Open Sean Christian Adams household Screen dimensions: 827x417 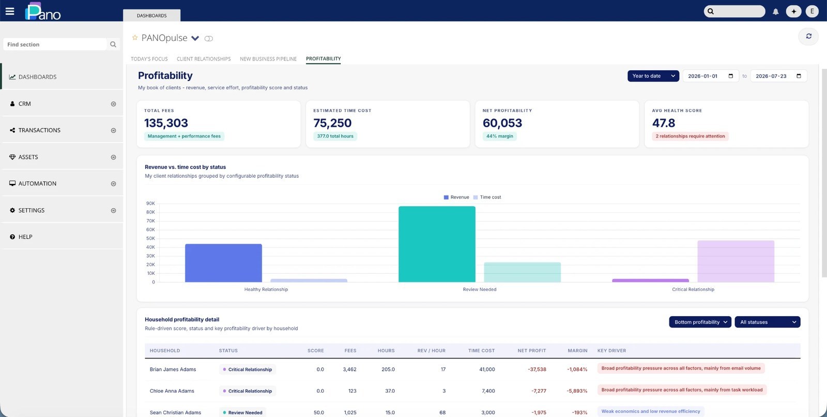point(176,412)
